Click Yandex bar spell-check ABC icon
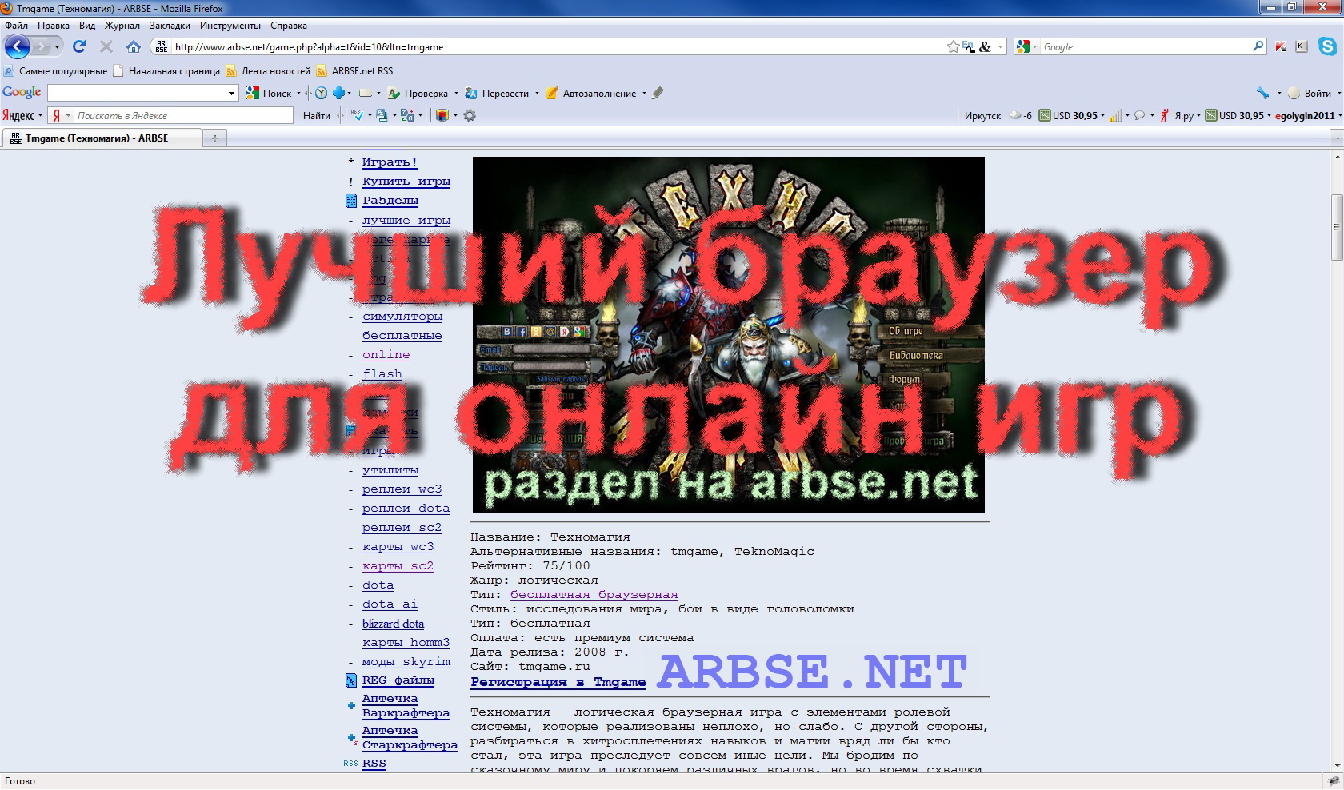Screen dimensions: 1344x790 click(358, 115)
